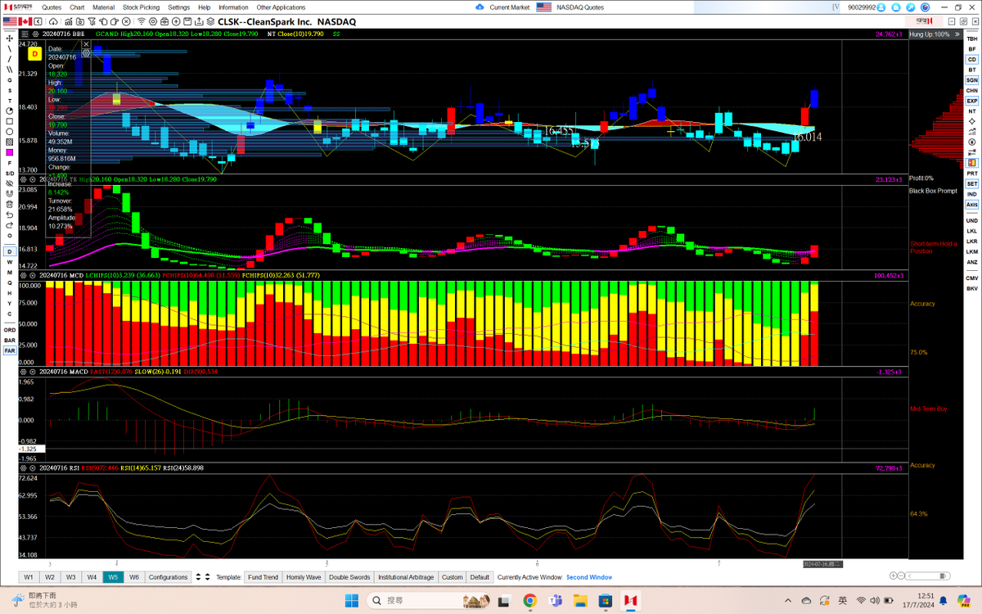Click the WiFi signal icon in toolbar

141,21
